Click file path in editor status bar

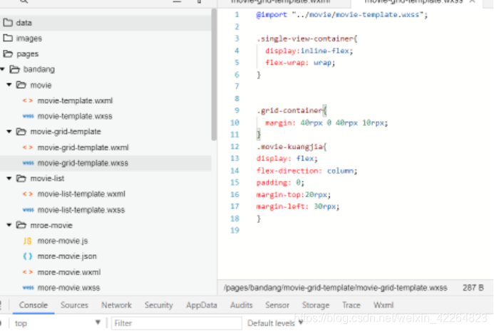[x=336, y=288]
